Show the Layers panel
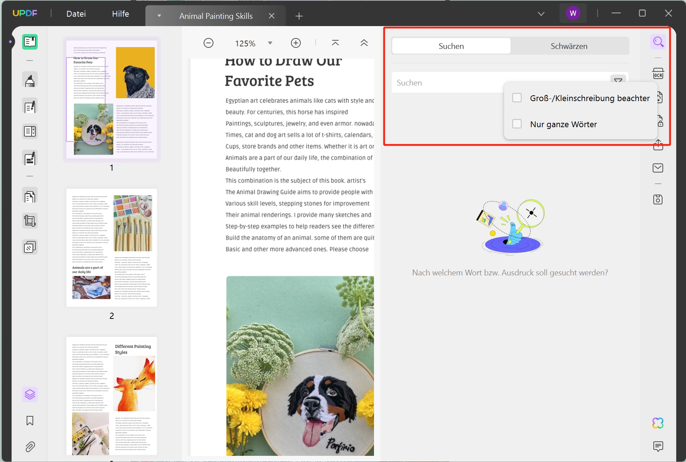Screen dimensions: 686x462 click(30, 394)
